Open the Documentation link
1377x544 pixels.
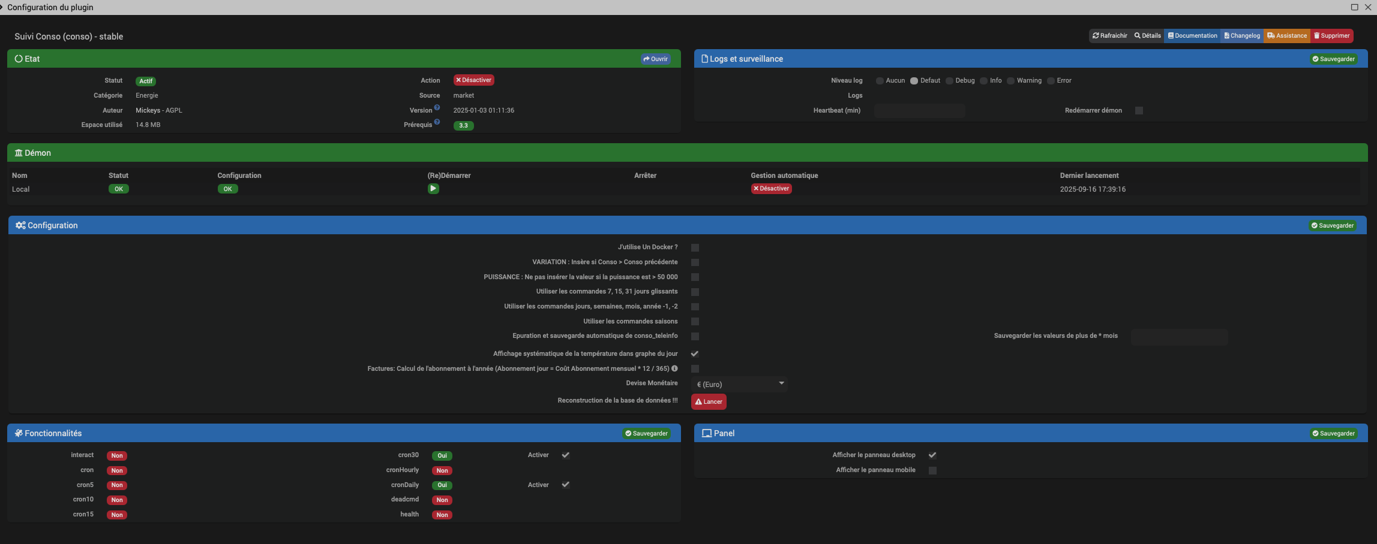(x=1192, y=36)
